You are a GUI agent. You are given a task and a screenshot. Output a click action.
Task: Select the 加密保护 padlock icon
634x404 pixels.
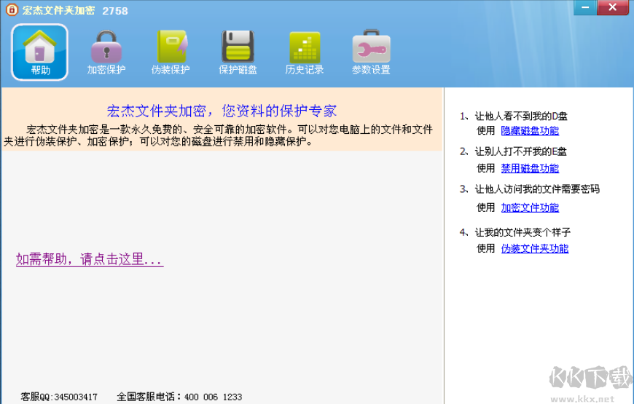pos(106,52)
